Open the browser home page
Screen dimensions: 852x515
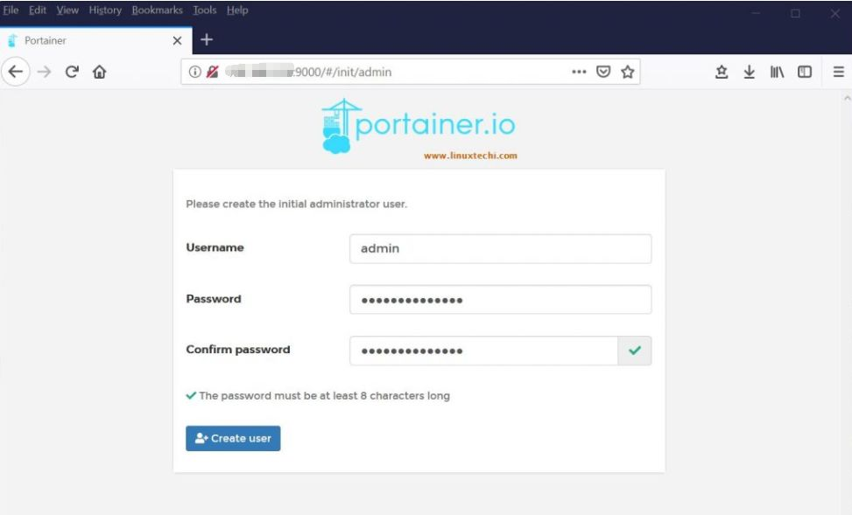(x=100, y=72)
